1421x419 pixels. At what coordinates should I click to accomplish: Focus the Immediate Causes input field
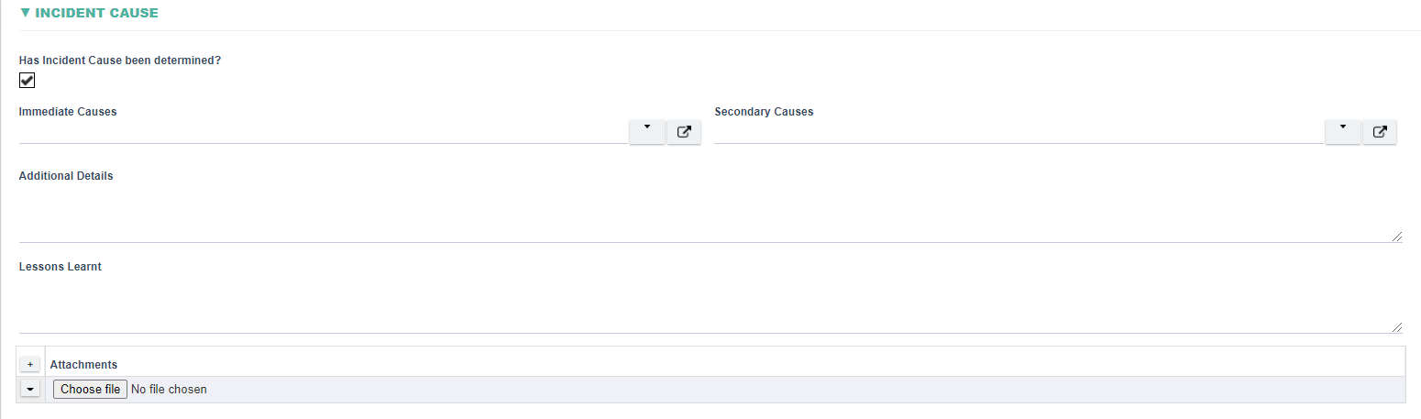[x=324, y=132]
